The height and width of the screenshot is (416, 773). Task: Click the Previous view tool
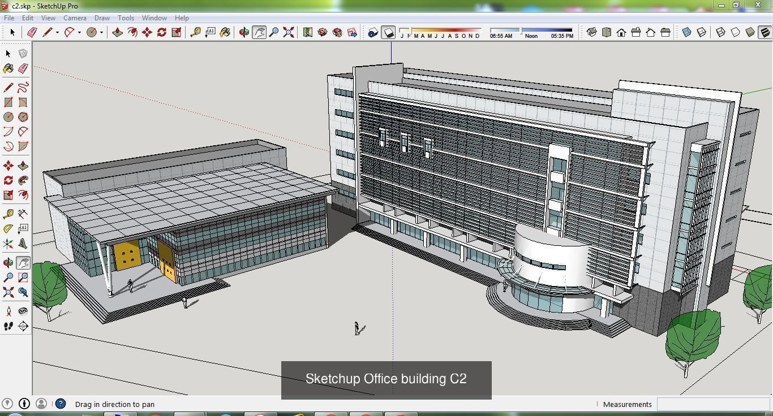click(23, 292)
